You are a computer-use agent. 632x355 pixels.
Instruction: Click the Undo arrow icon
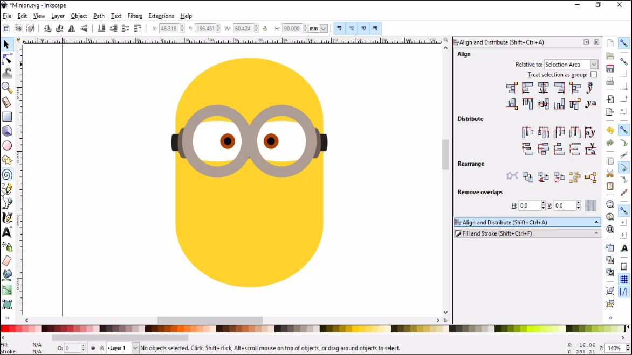[610, 130]
